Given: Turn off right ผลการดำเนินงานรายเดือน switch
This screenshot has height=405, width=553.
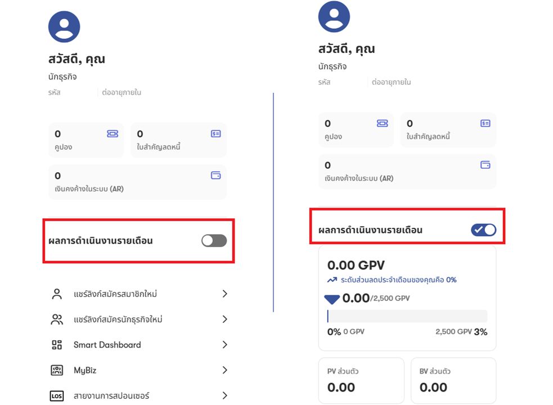Looking at the screenshot, I should (483, 229).
